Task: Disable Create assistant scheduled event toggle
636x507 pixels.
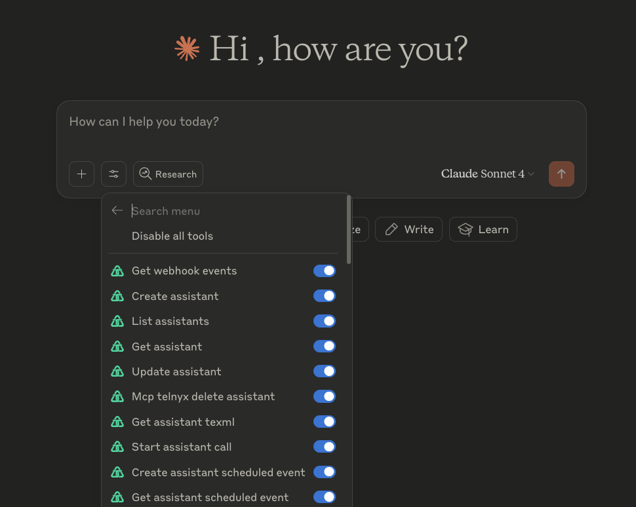Action: click(x=325, y=472)
